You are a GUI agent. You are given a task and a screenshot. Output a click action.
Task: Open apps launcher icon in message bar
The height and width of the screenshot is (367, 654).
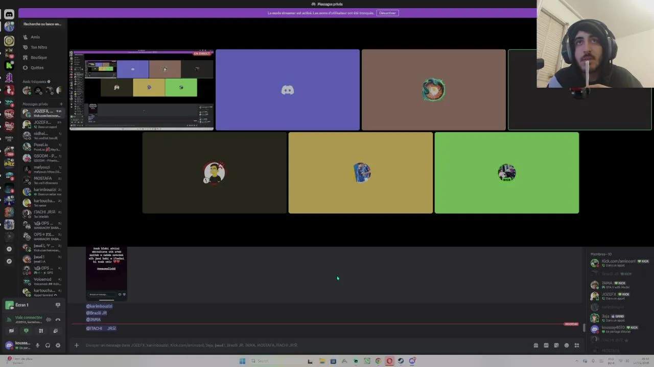(x=576, y=345)
